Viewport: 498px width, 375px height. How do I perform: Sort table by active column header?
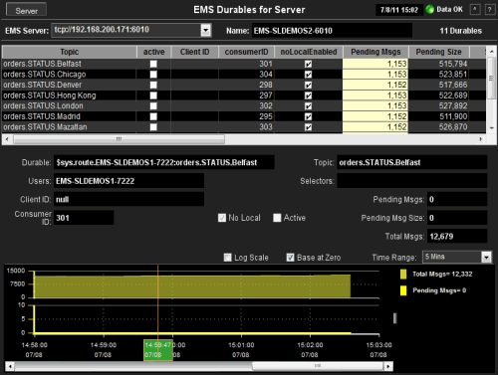(153, 52)
